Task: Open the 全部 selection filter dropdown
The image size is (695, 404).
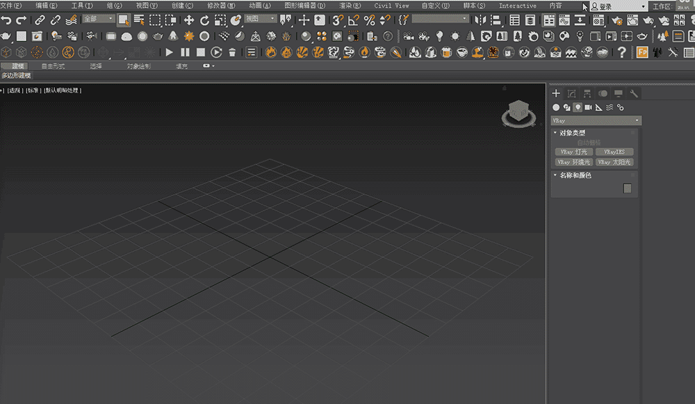Action: [x=99, y=19]
